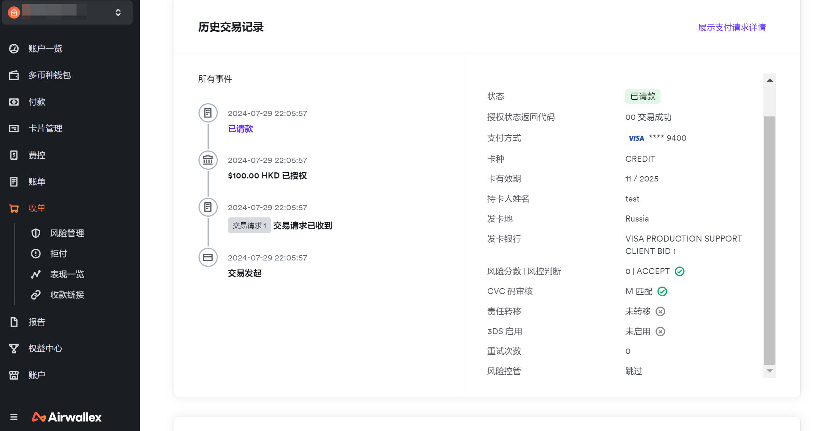Click 展示支付请求详情 link
This screenshot has height=431, width=834.
[x=732, y=28]
